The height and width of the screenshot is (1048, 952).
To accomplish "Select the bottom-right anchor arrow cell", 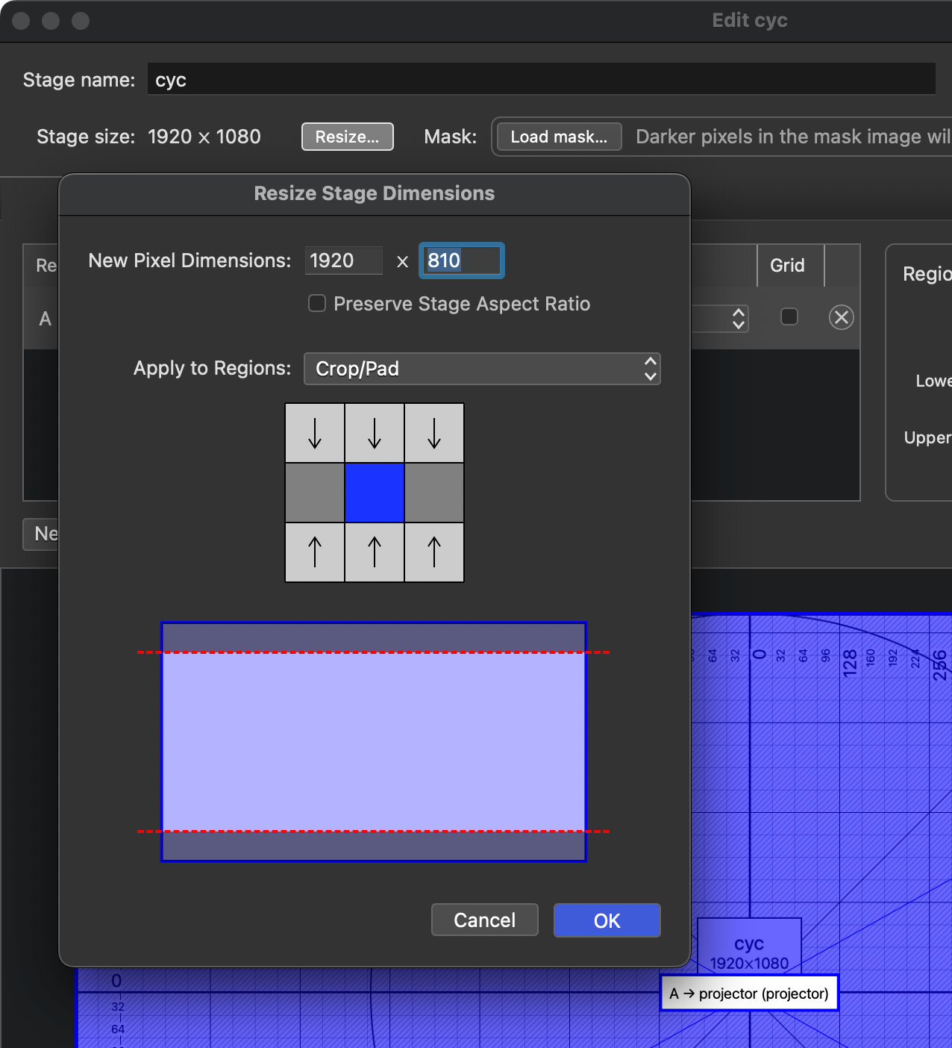I will point(434,552).
